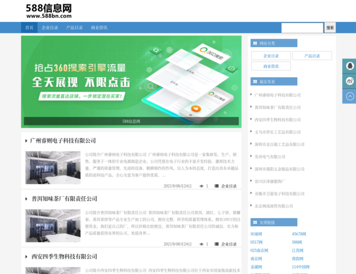Click 114中国网 friend link
The image size is (356, 274).
coord(301,267)
